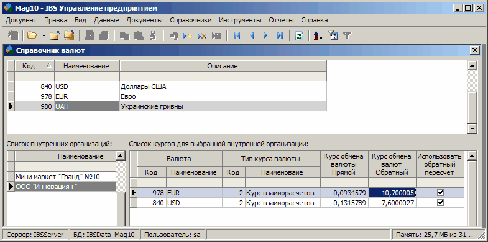Viewport: 488px width, 242px height.
Task: Open the Документ menu
Action: click(x=22, y=21)
